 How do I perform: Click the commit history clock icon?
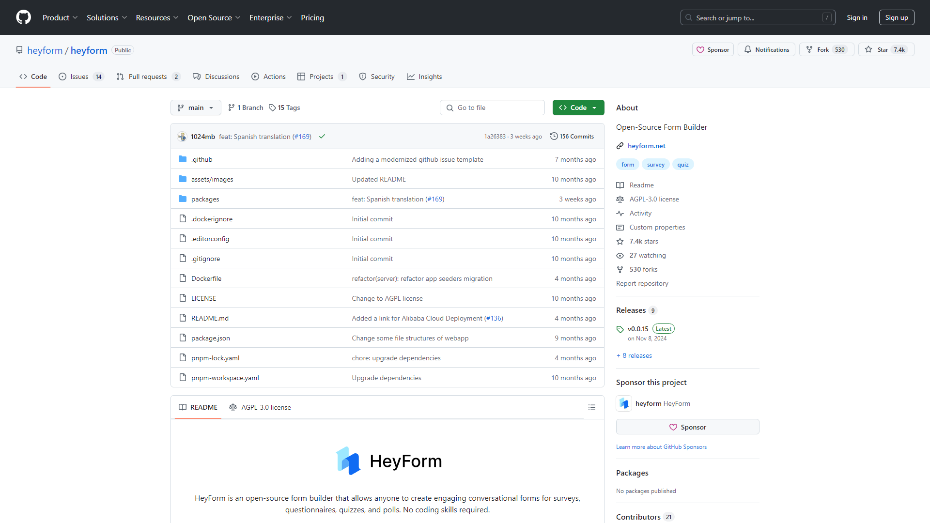click(554, 137)
